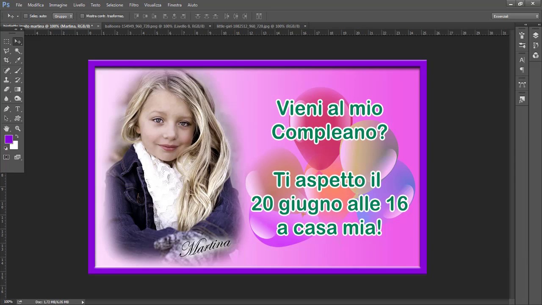This screenshot has height=305, width=542.
Task: Align bottom edges of layers
Action: (154, 16)
